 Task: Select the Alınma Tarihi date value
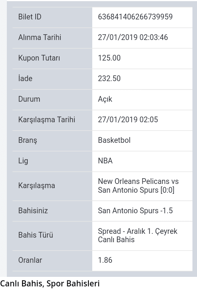pyautogui.click(x=133, y=37)
